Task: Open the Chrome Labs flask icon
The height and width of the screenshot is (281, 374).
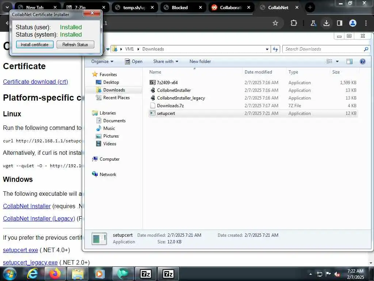Action: (313, 23)
